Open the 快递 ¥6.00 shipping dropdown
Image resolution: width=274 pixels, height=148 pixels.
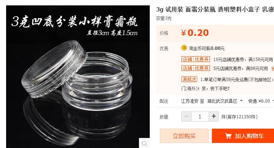[x=260, y=101]
